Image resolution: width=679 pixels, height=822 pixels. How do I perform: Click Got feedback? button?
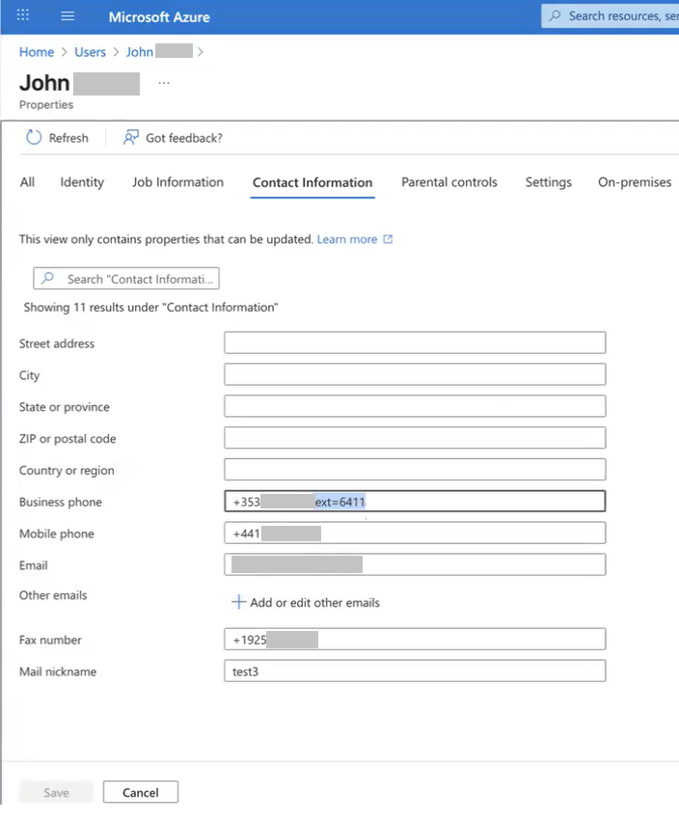(173, 138)
